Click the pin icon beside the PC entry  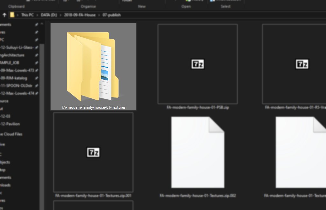[x=37, y=40]
